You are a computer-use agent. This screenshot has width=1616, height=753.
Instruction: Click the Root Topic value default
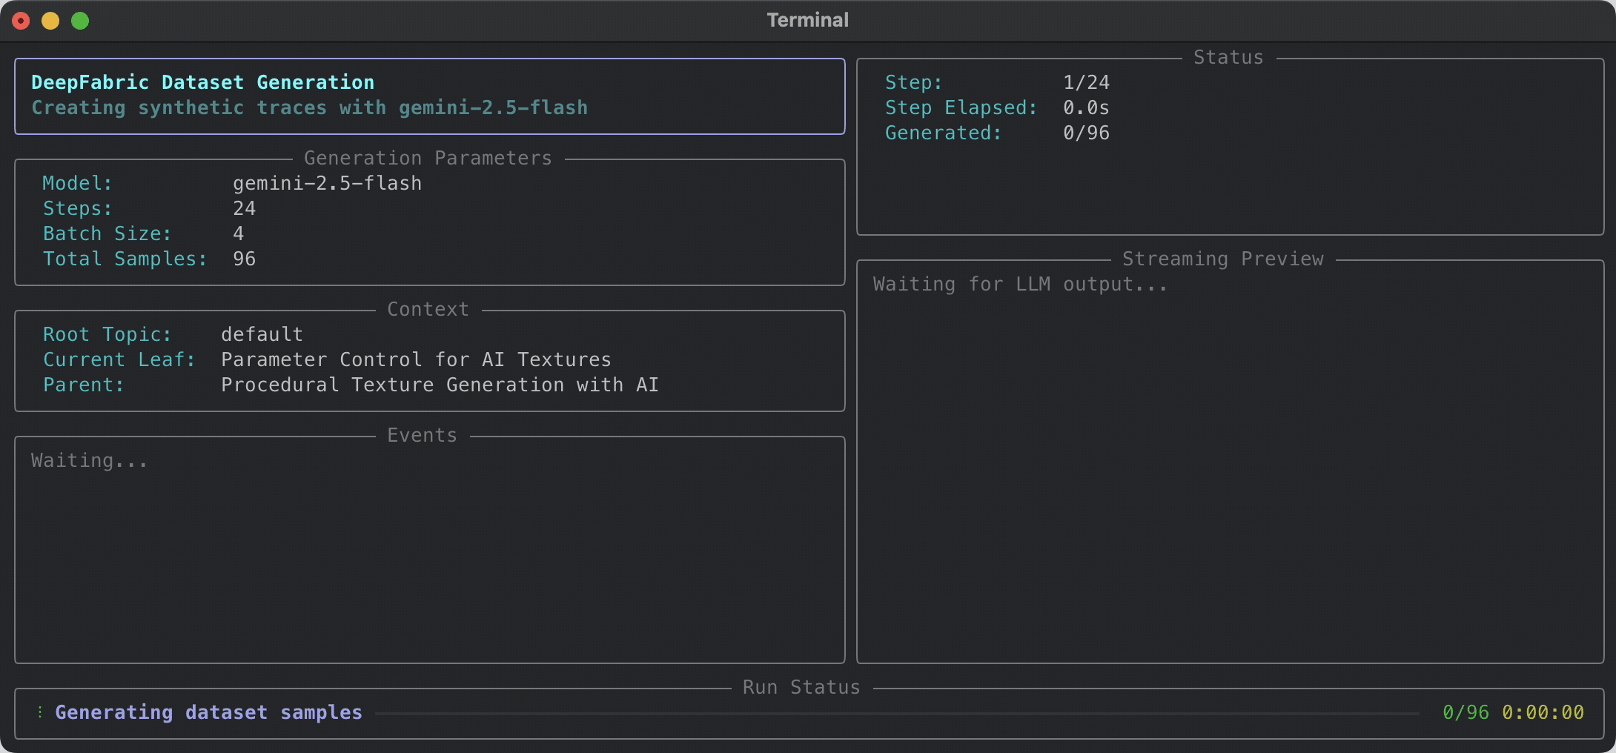click(262, 335)
